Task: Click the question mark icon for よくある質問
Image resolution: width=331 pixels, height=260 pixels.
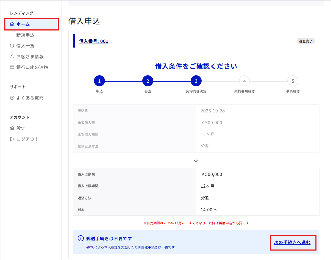Action: tap(12, 98)
